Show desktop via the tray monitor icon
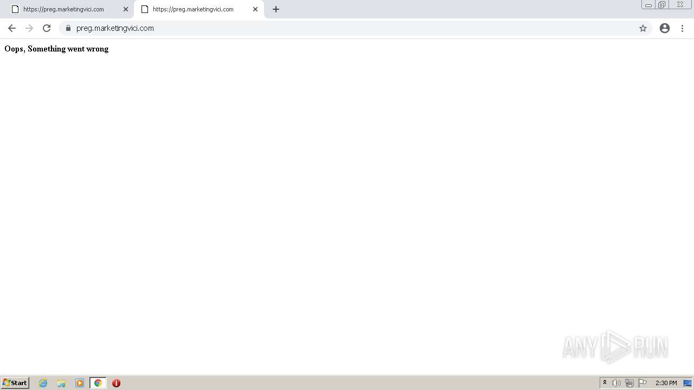 687,383
